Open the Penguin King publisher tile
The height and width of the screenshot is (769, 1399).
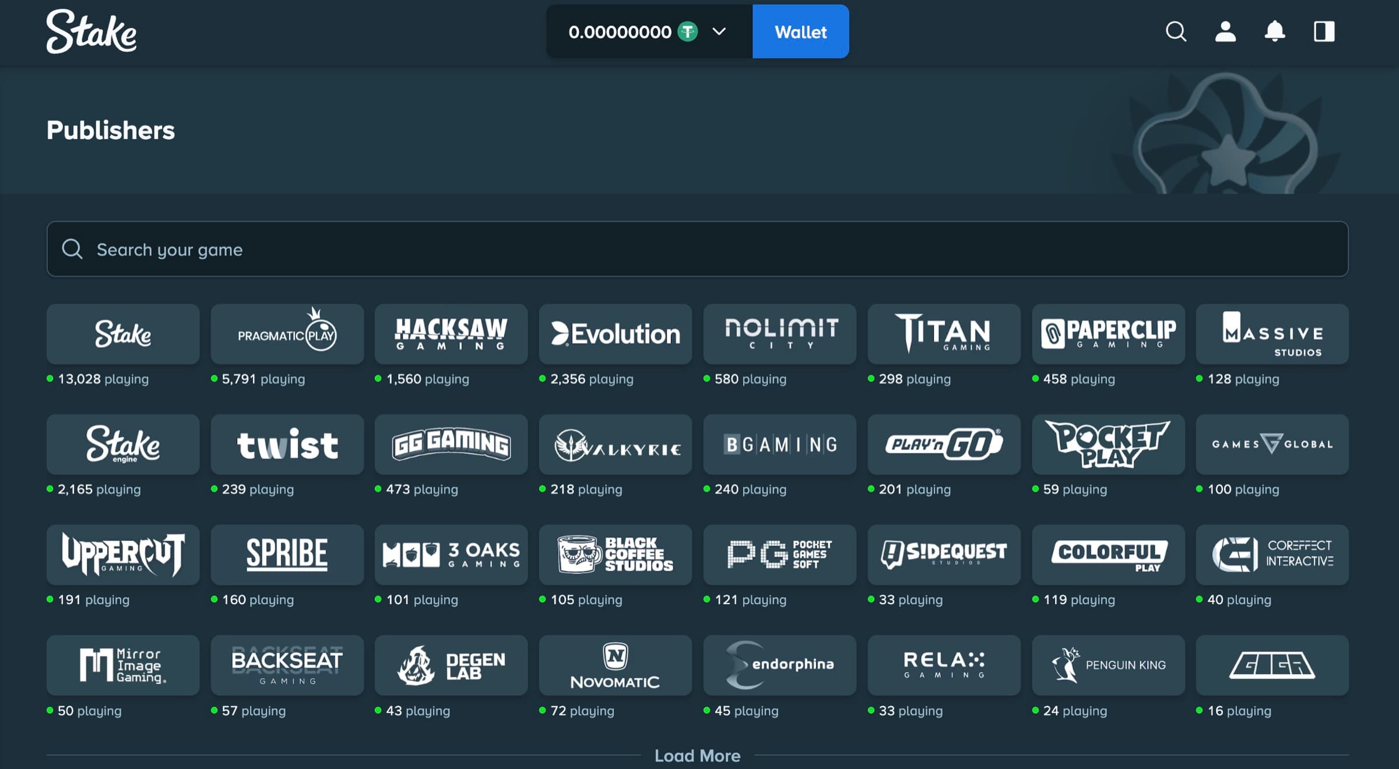[1108, 665]
